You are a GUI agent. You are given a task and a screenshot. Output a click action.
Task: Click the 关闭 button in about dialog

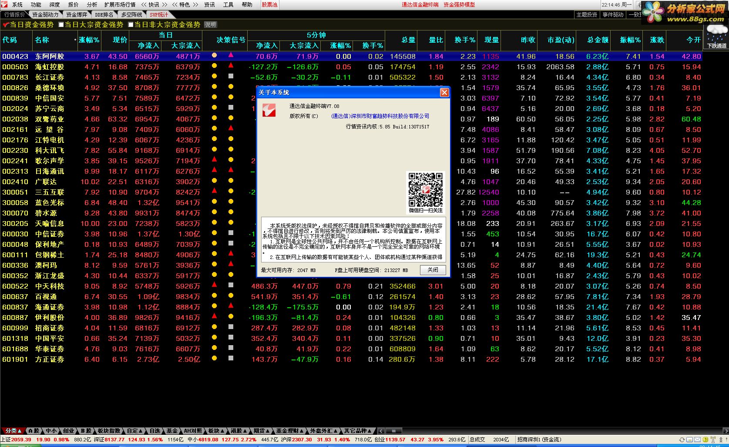(x=433, y=270)
